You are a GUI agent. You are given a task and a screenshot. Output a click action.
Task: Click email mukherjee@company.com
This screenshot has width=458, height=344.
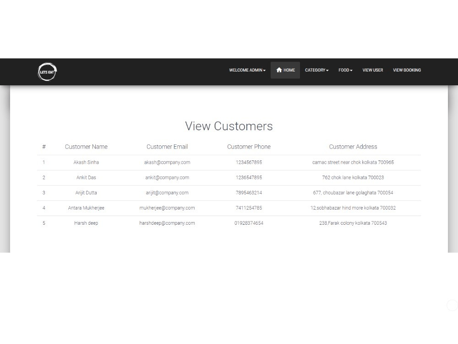pos(167,208)
